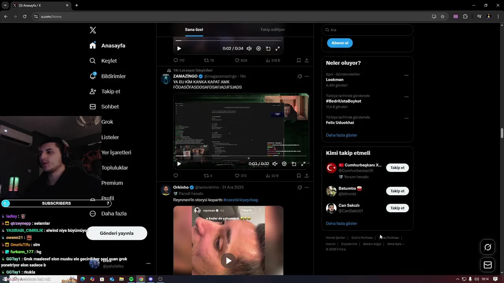Open Chrome extensions puzzle icon
This screenshot has height=283, width=504.
pos(465,17)
